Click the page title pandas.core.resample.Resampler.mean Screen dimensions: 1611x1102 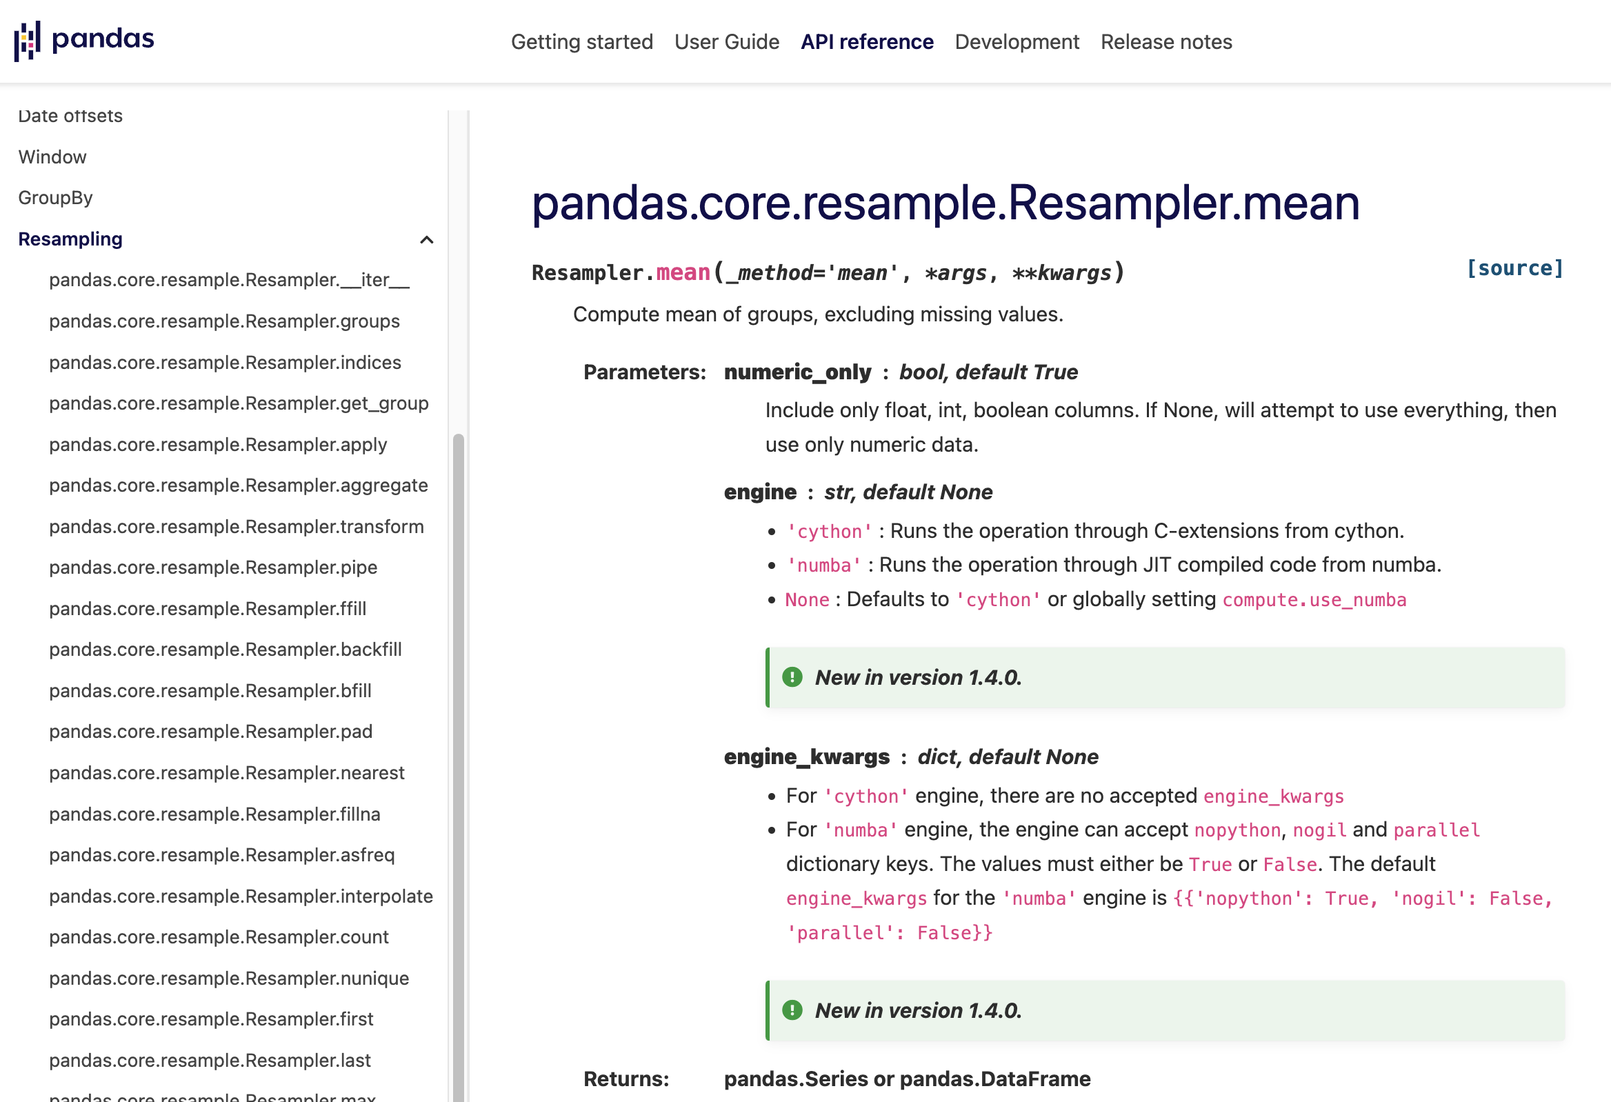point(945,203)
